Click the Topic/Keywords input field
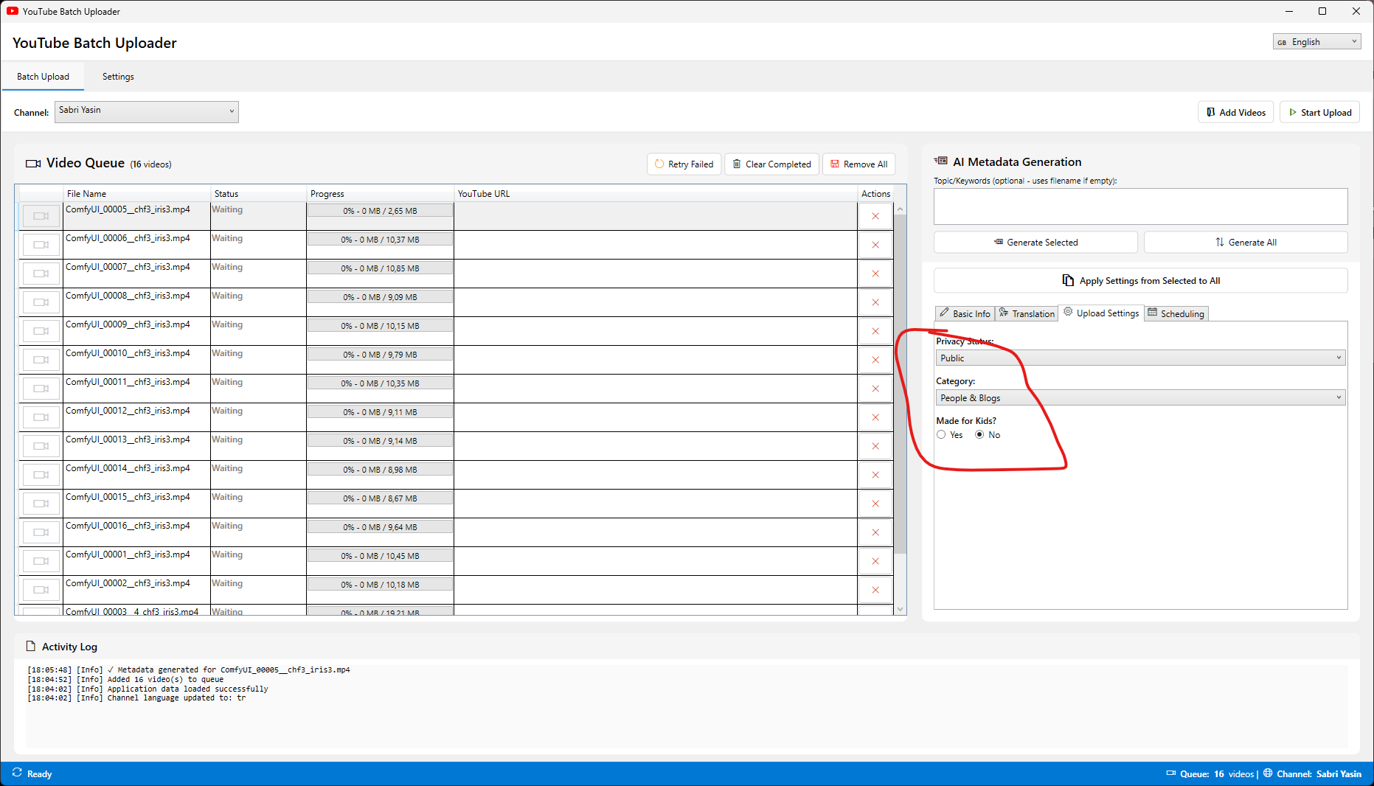1374x786 pixels. 1140,206
